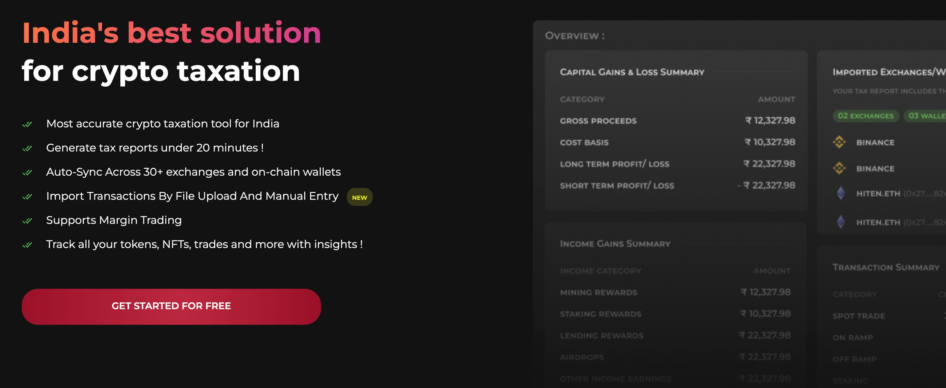Click the India's best solution headline

point(171,33)
